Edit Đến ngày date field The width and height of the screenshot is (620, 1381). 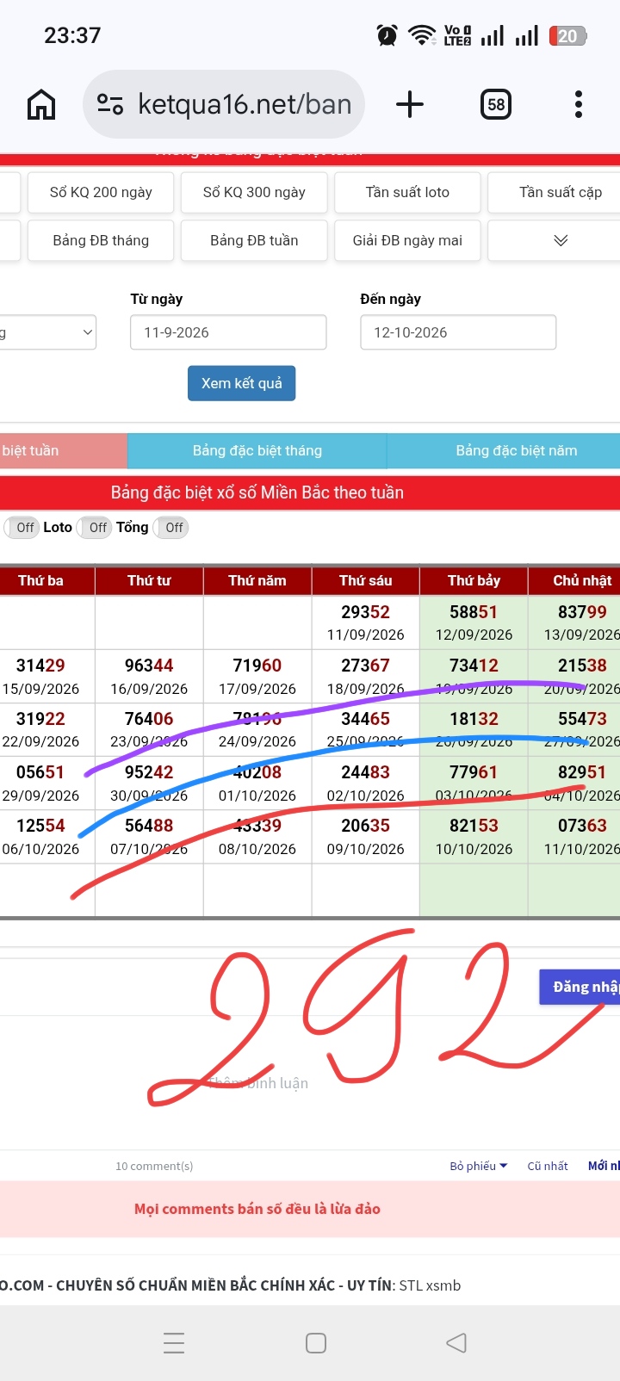click(458, 332)
